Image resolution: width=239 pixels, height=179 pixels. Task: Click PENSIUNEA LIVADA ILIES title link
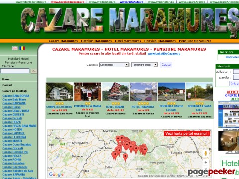coord(200,108)
